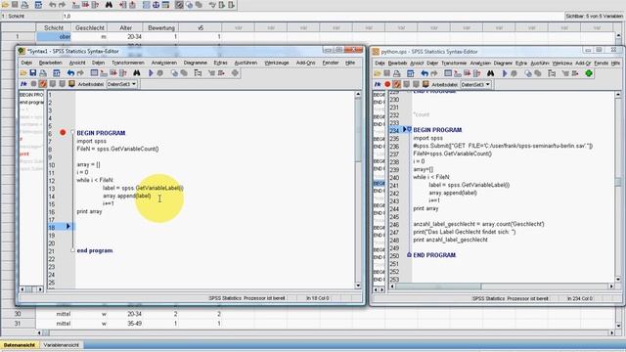Viewport: 626px width, 352px height.
Task: Click binoculars Find icon in python.sps toolbar
Action: (490, 73)
